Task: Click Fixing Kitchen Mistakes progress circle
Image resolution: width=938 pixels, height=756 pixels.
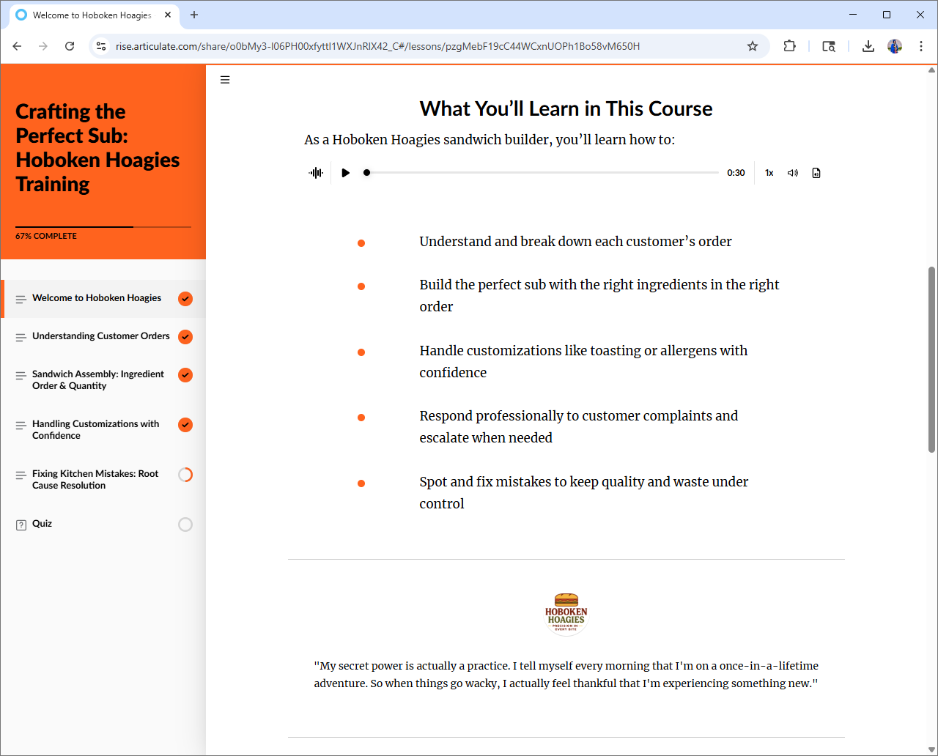Action: pos(185,475)
